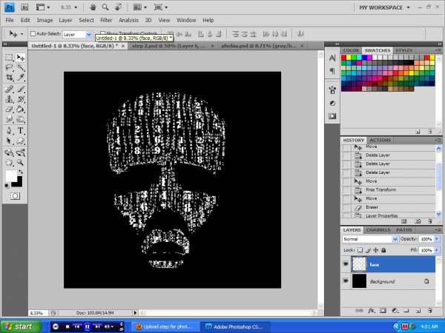Image resolution: width=445 pixels, height=333 pixels.
Task: Switch to the Actions tab
Action: pyautogui.click(x=380, y=140)
